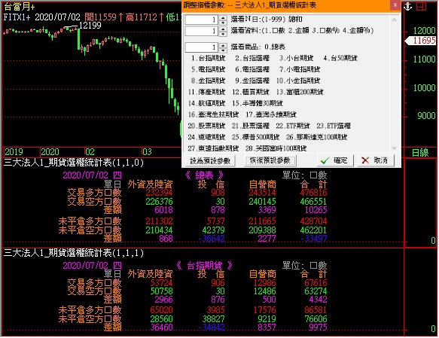This screenshot has width=439, height=338.
Task: Close the 調整指標參數 dialog
Action: (x=395, y=5)
